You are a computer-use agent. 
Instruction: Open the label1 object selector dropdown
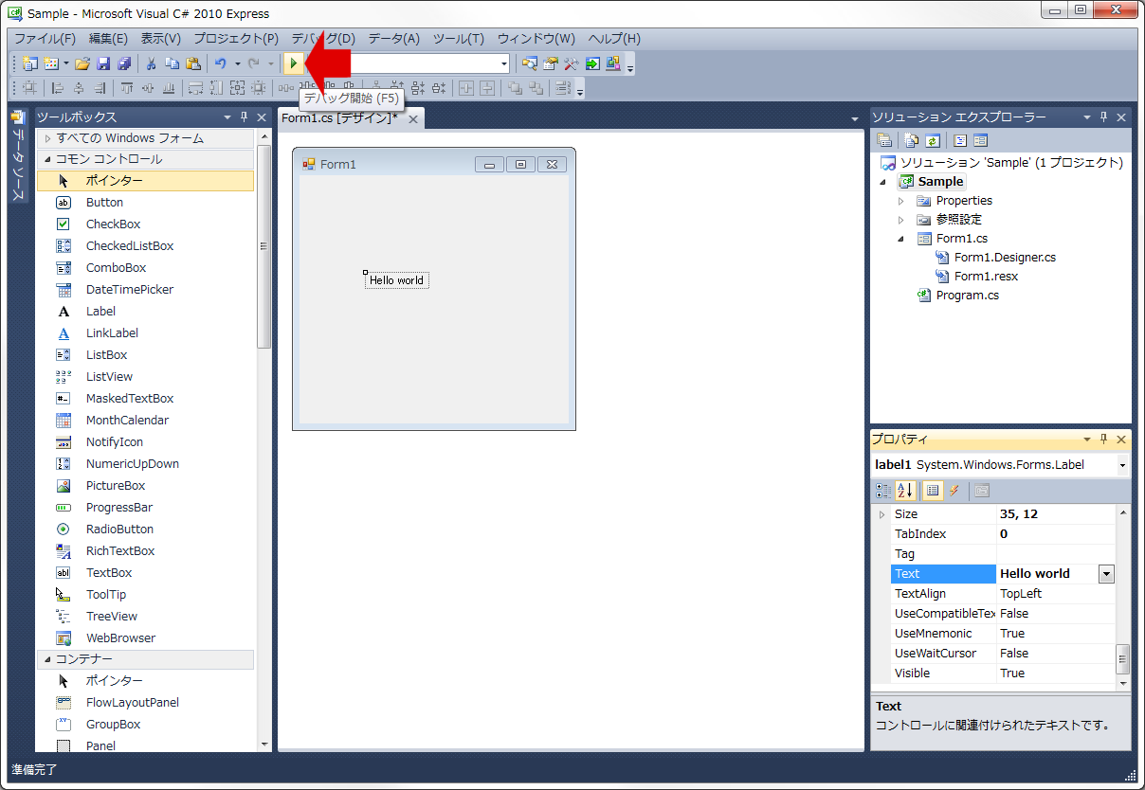click(1123, 465)
